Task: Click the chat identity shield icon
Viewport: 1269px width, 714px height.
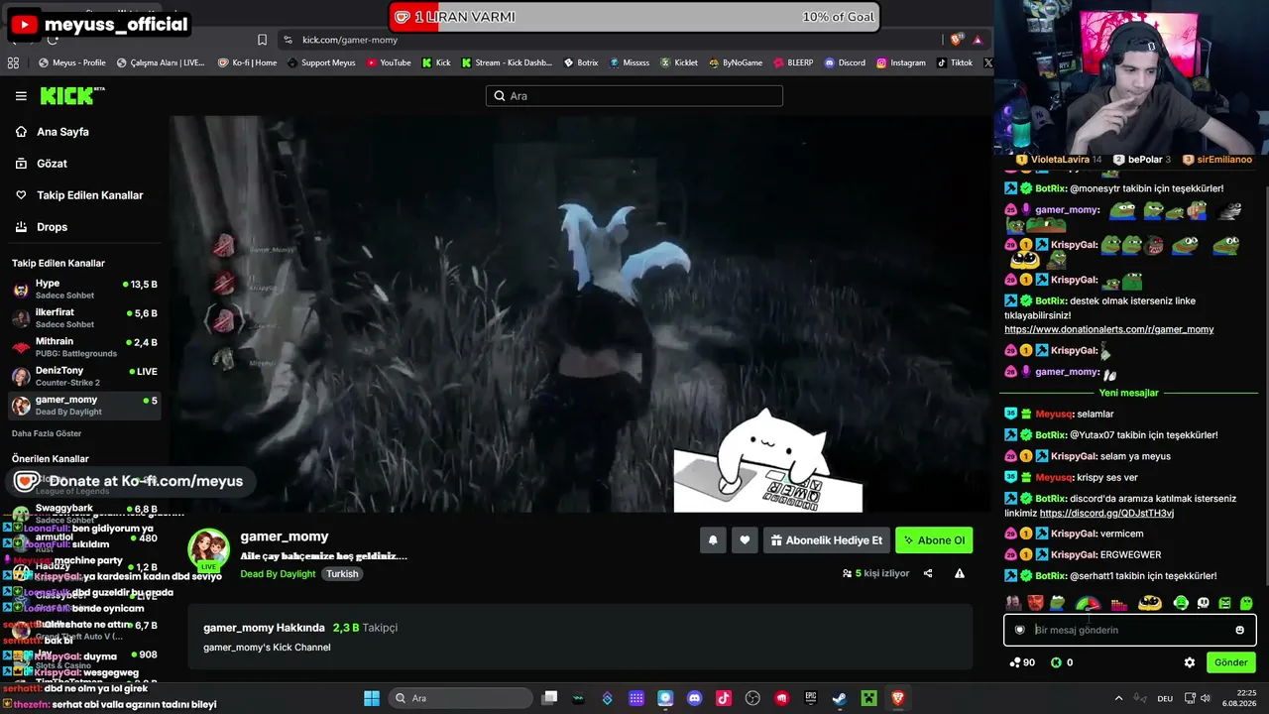Action: (x=1019, y=630)
